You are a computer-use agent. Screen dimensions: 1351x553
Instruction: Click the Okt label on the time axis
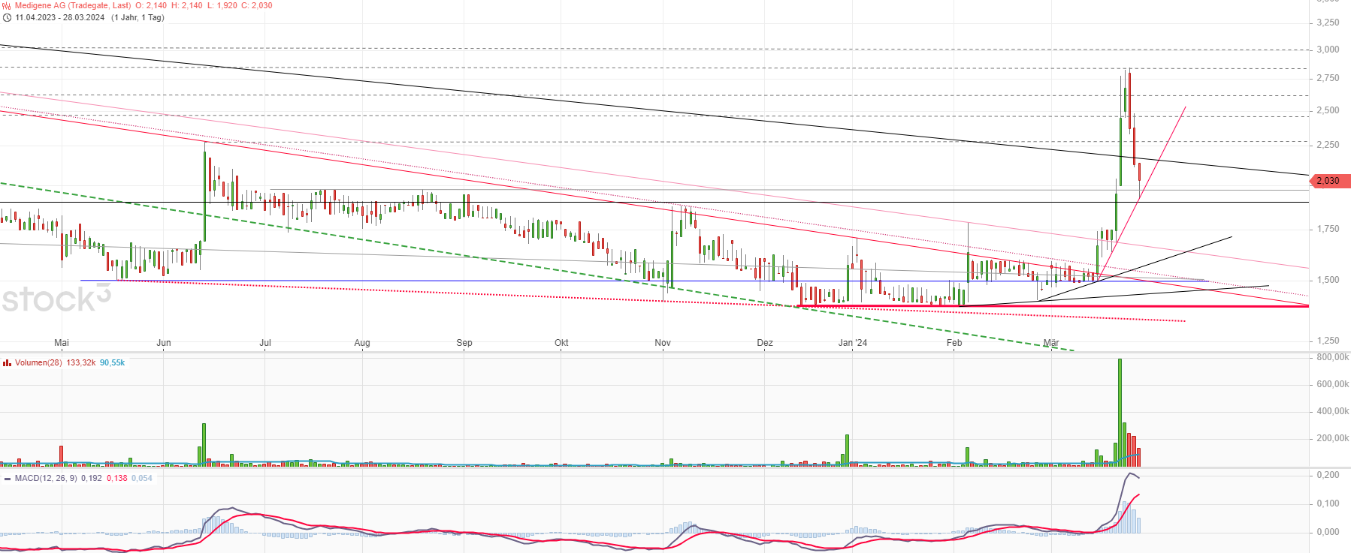(x=561, y=343)
